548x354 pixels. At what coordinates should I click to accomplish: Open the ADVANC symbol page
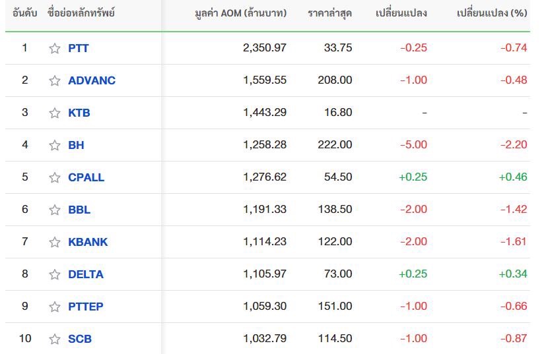(91, 80)
